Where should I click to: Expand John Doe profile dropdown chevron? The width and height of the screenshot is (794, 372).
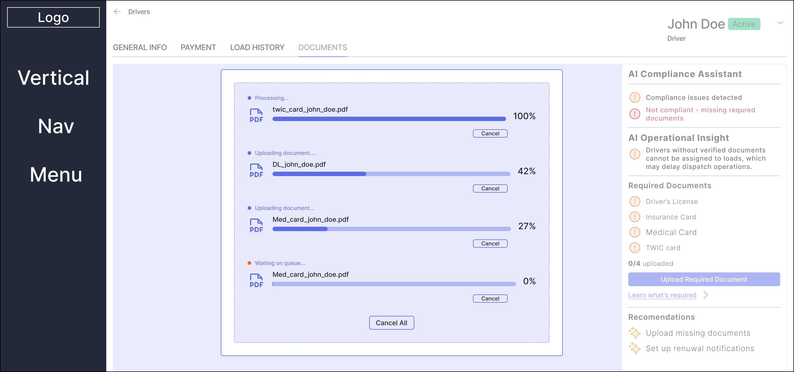click(x=780, y=23)
